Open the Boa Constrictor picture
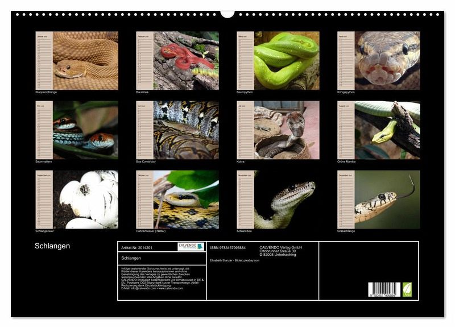 [x=177, y=130]
